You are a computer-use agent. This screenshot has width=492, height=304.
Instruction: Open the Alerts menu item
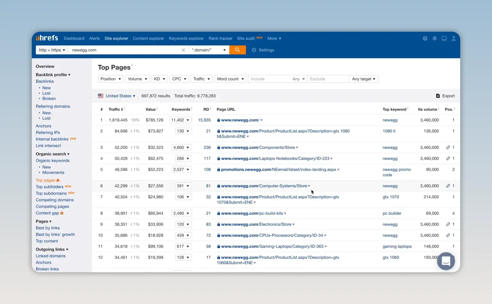pos(94,38)
